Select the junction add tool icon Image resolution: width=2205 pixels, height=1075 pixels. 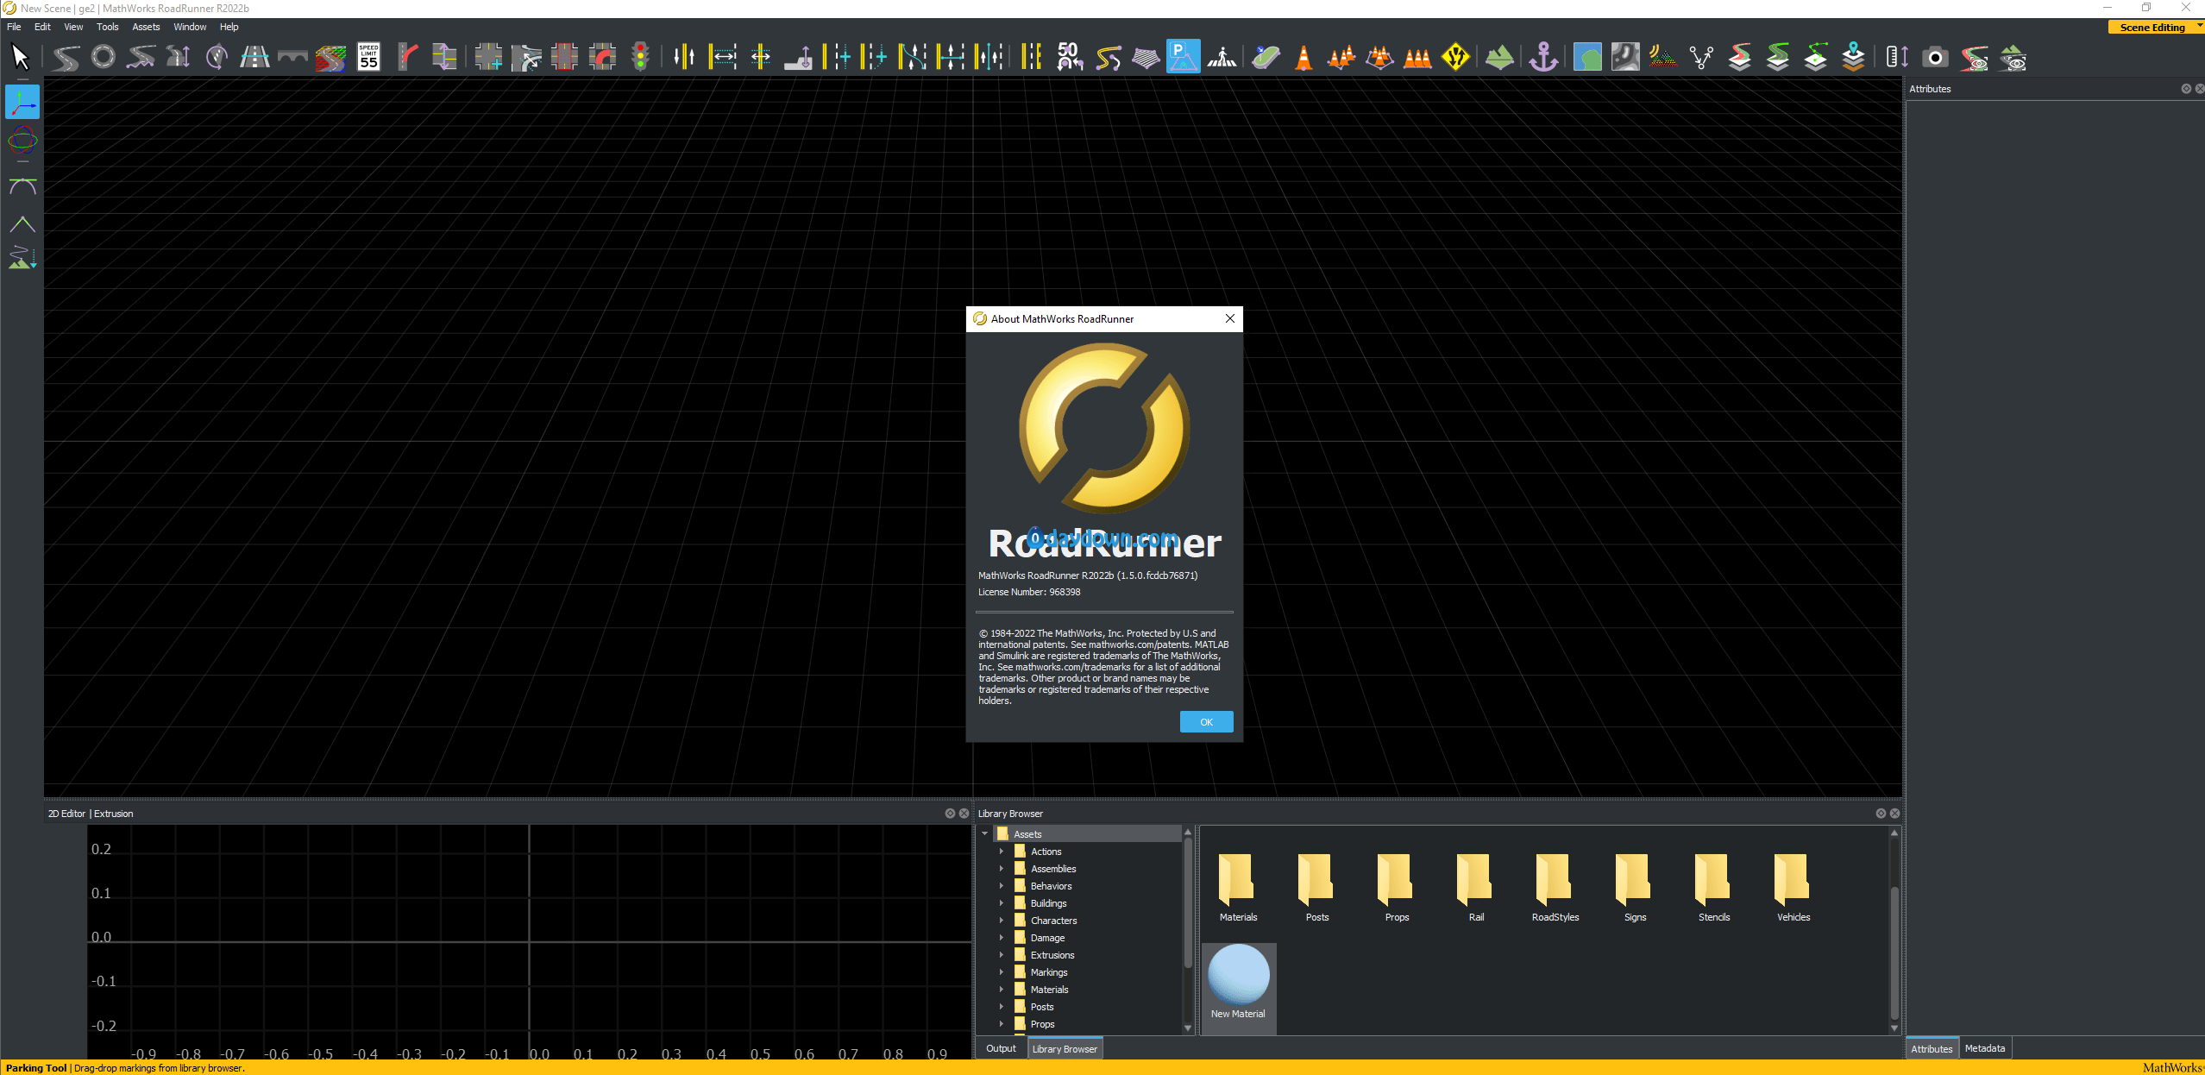coord(488,58)
